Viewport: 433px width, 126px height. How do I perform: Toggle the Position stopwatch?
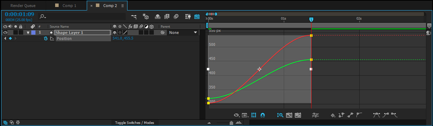46,38
